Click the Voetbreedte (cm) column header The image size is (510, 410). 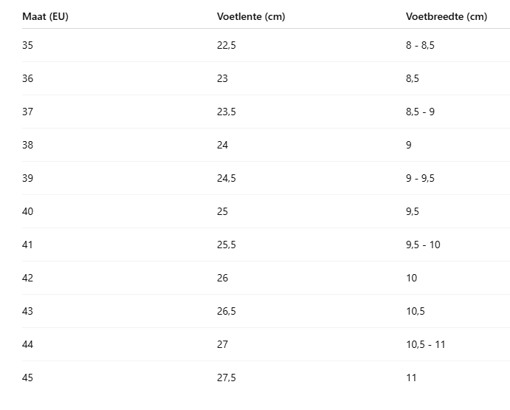tap(447, 16)
